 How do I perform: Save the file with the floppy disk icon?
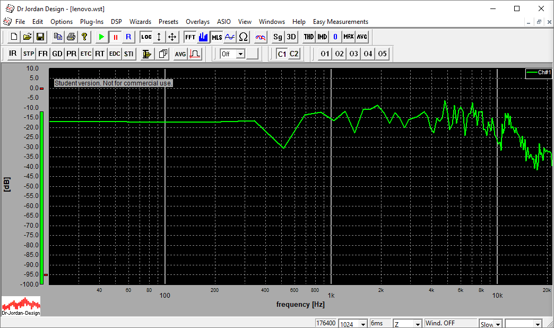(x=40, y=37)
